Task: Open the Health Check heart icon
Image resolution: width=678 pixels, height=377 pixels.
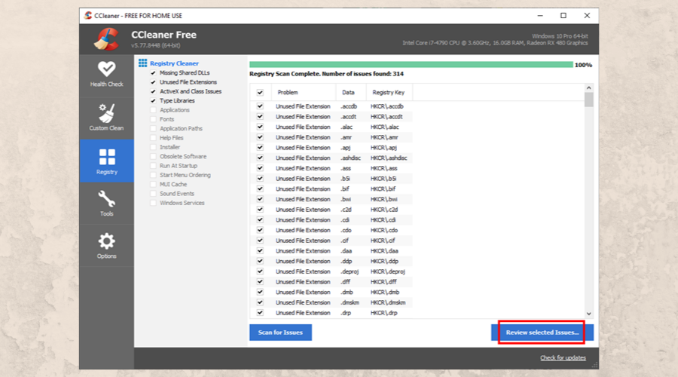Action: pos(106,69)
